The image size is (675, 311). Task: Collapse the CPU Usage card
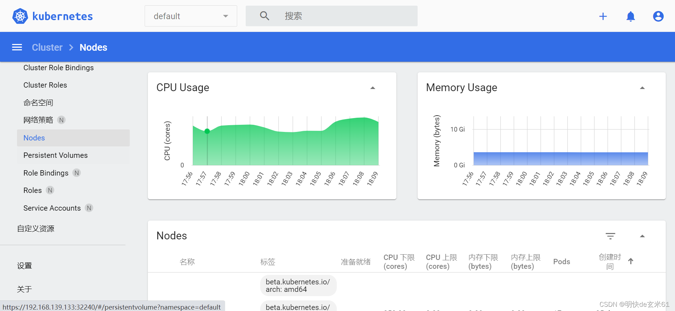pos(373,88)
